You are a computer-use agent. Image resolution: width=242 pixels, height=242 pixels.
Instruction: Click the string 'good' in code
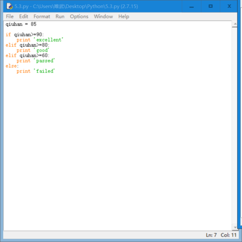point(42,50)
